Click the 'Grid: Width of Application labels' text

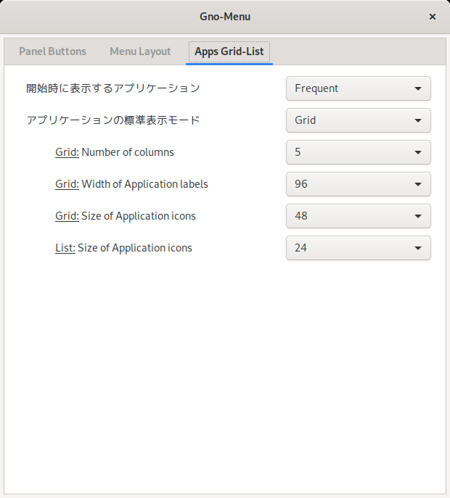(x=131, y=184)
